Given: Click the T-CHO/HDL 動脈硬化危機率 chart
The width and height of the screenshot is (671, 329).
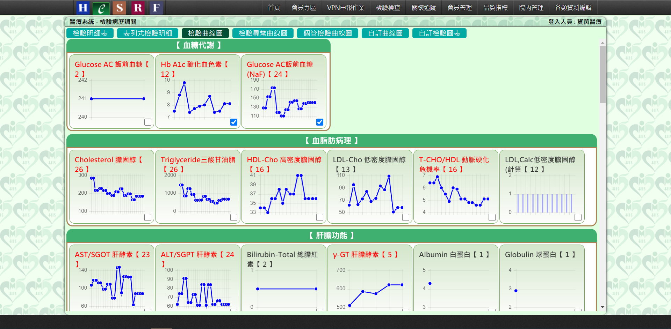Looking at the screenshot, I should tap(456, 194).
